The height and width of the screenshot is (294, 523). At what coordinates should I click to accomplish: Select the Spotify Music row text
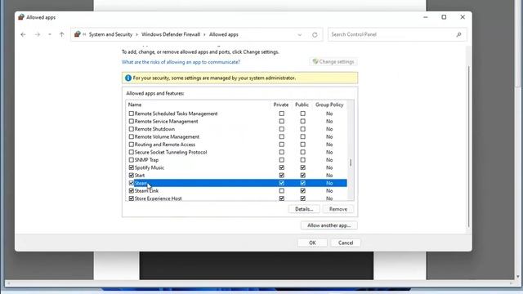tap(149, 167)
